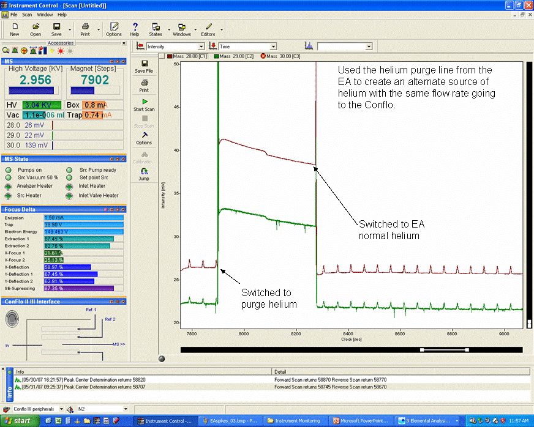The width and height of the screenshot is (534, 427).
Task: Click the round dial in ConFlo interface
Action: (x=12, y=319)
